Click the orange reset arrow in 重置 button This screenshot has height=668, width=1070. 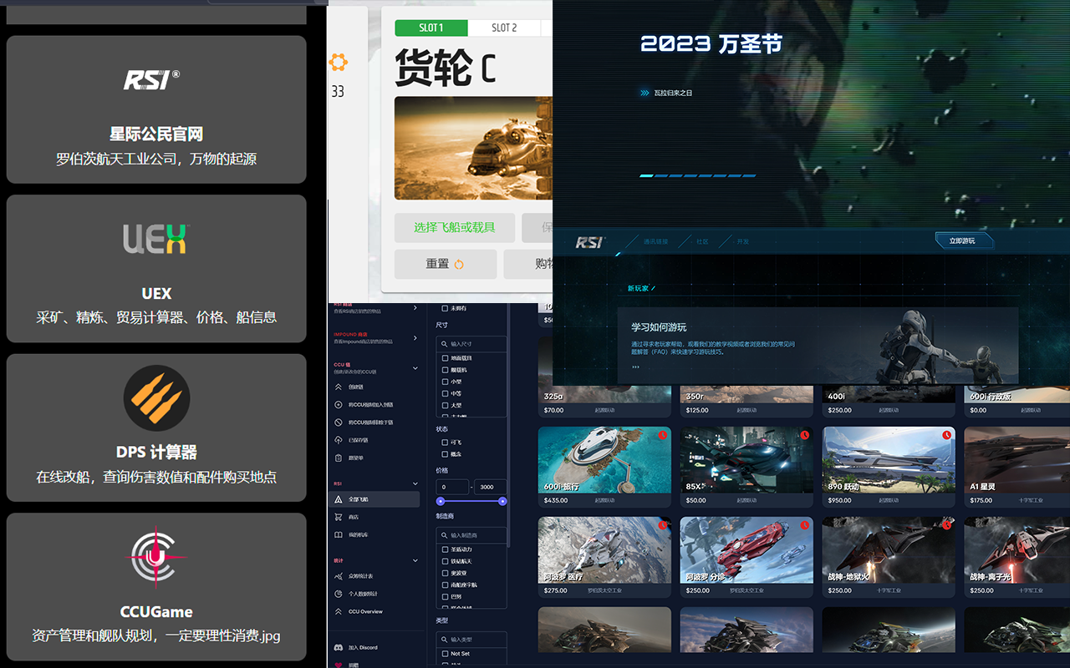pyautogui.click(x=459, y=264)
